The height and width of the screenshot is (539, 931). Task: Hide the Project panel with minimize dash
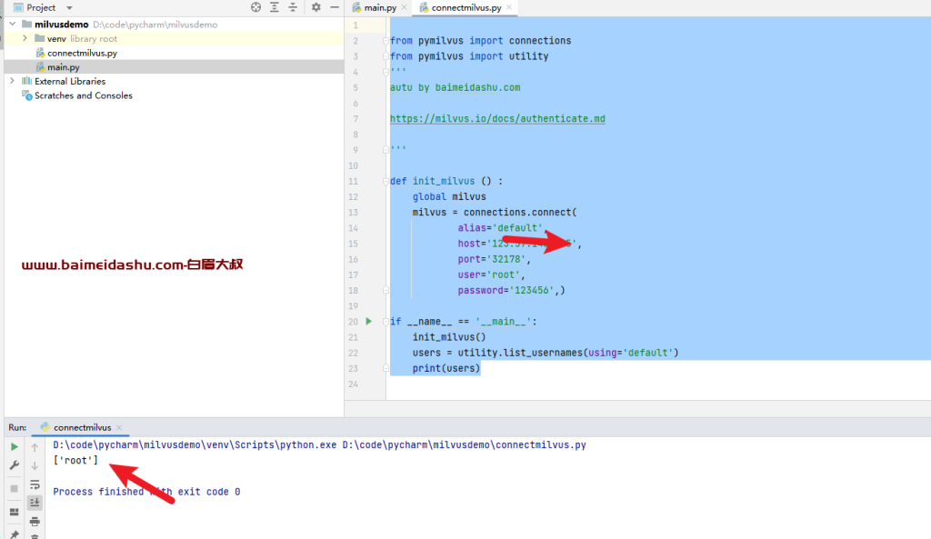click(x=334, y=7)
